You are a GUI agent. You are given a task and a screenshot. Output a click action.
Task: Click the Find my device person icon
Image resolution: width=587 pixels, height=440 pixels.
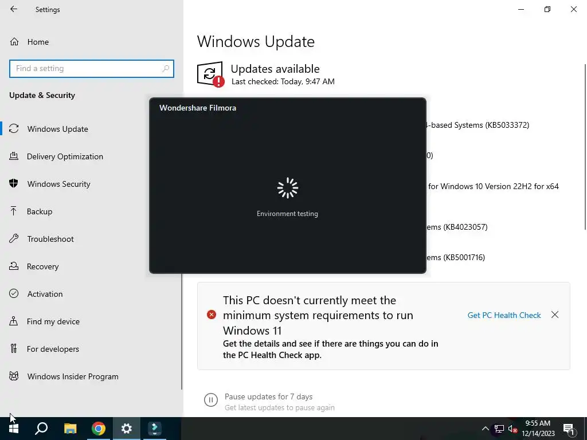pyautogui.click(x=14, y=321)
